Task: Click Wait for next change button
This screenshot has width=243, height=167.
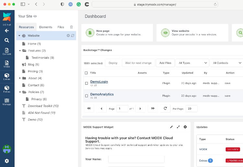Action: 138,63
